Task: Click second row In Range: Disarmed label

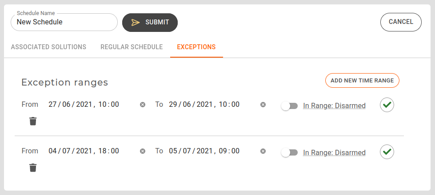Action: pyautogui.click(x=334, y=152)
